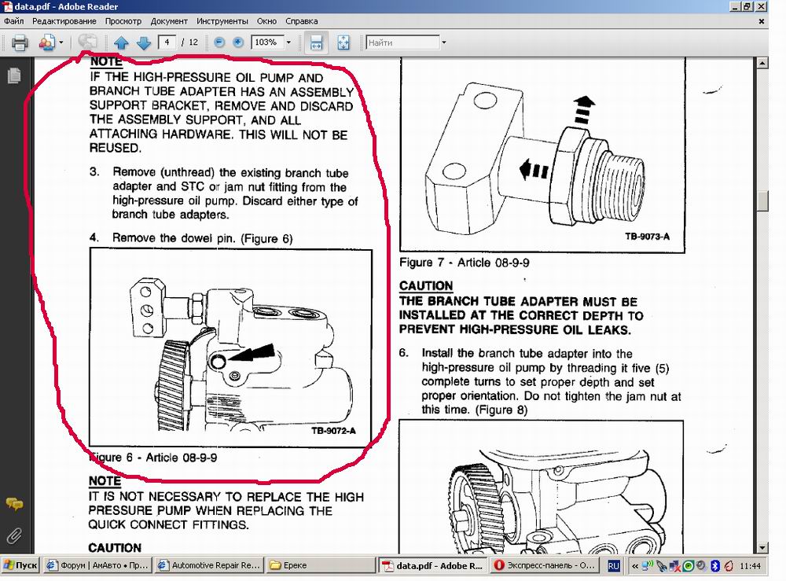Open the collaborate icon dropdown arrow
786x581 pixels.
click(x=61, y=42)
